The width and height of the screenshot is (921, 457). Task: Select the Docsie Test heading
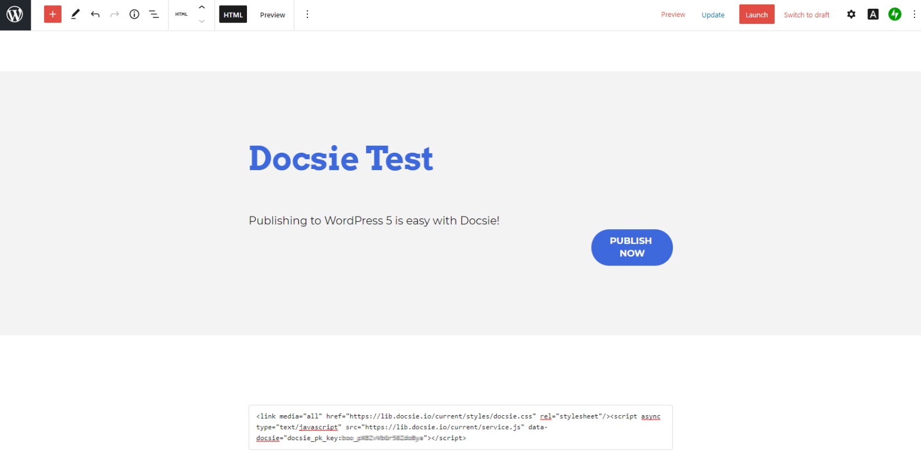click(341, 158)
